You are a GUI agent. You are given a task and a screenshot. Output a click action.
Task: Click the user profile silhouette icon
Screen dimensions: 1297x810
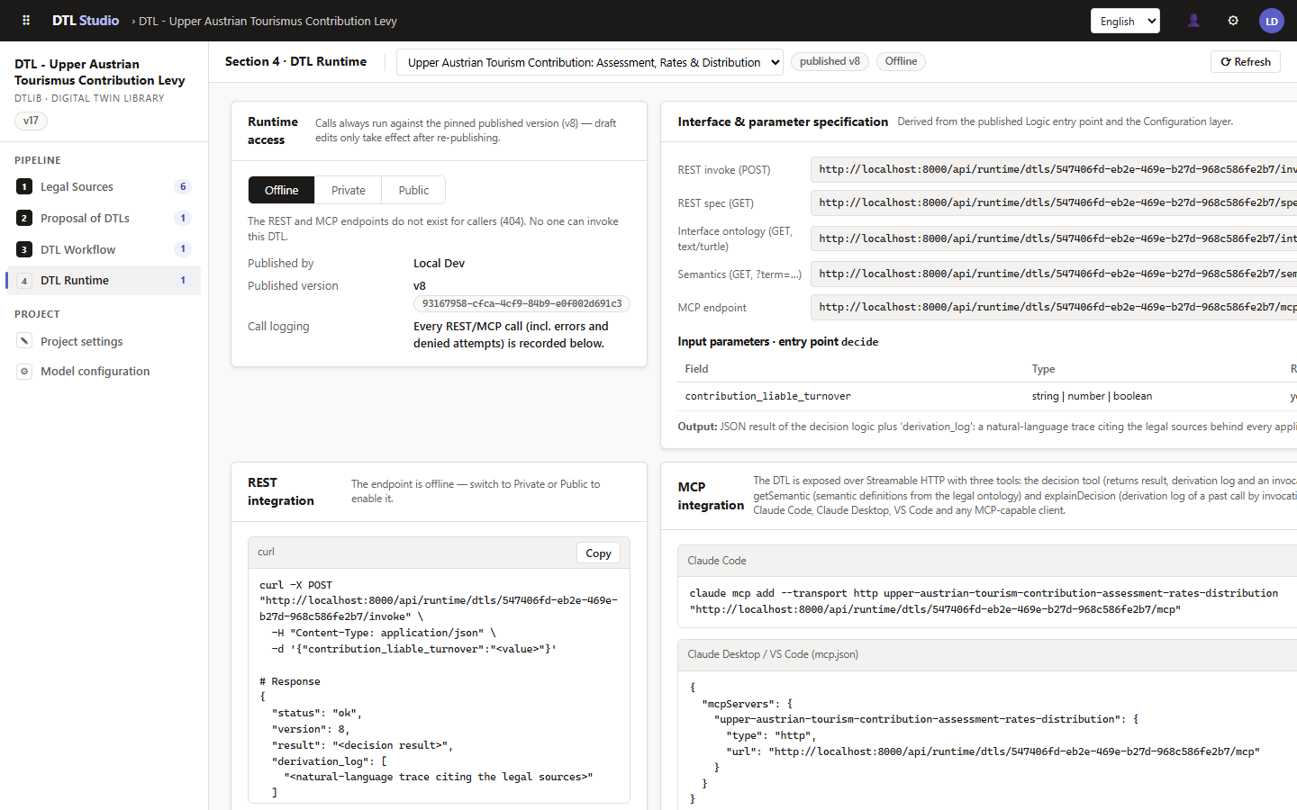[x=1193, y=21]
